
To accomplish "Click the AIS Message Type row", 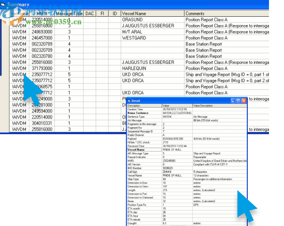I will [187, 153].
